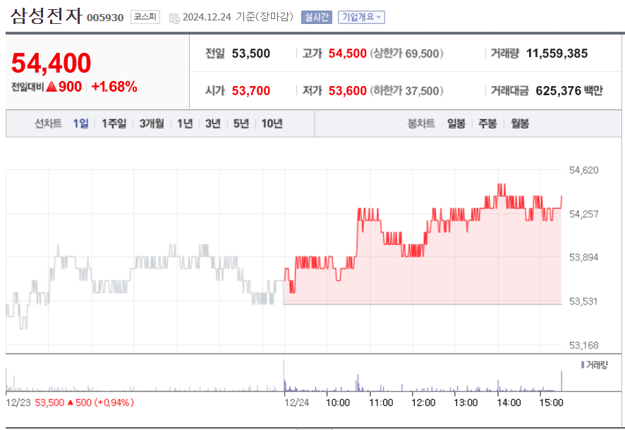Select the 3년 chart range

pos(213,123)
